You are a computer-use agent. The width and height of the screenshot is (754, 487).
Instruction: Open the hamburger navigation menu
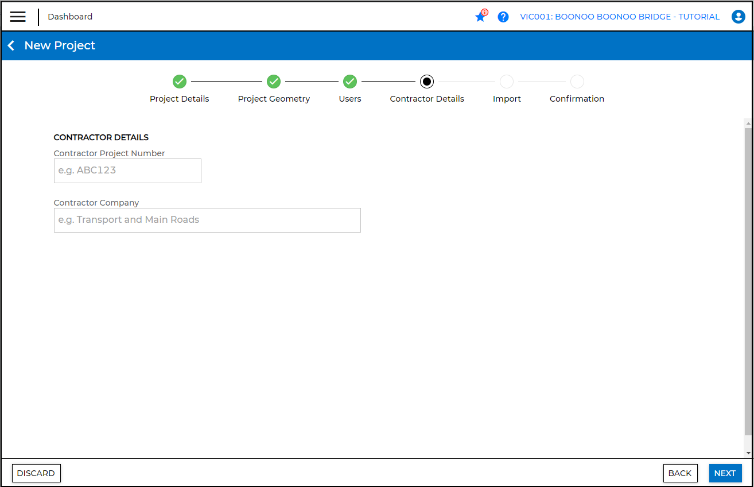pyautogui.click(x=18, y=17)
